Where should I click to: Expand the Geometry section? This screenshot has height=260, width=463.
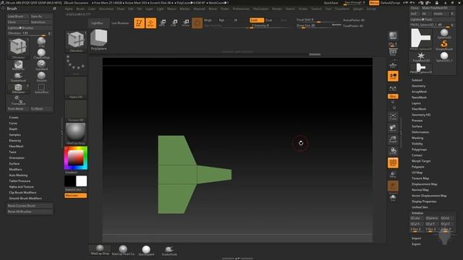[x=419, y=86]
